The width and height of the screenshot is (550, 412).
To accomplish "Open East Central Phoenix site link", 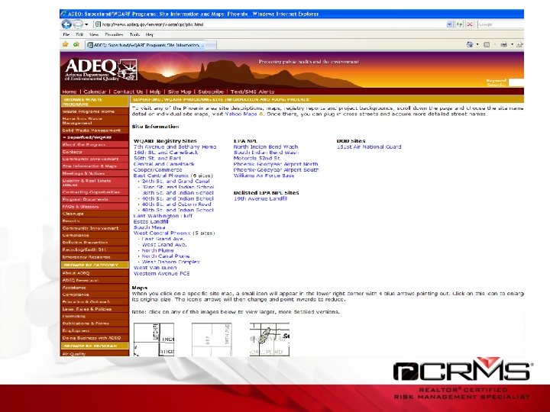I will click(x=161, y=175).
